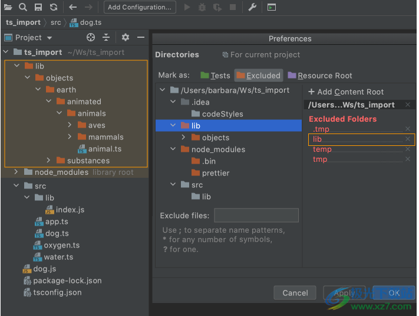This screenshot has width=419, height=316.
Task: Mark as Resource Root
Action: click(x=320, y=76)
